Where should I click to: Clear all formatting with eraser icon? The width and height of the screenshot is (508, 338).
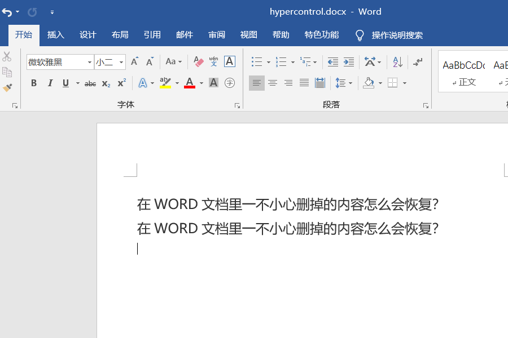click(198, 61)
